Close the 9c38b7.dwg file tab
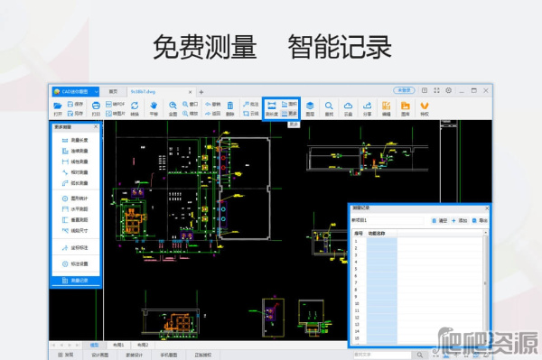The height and width of the screenshot is (360, 542). pyautogui.click(x=190, y=92)
